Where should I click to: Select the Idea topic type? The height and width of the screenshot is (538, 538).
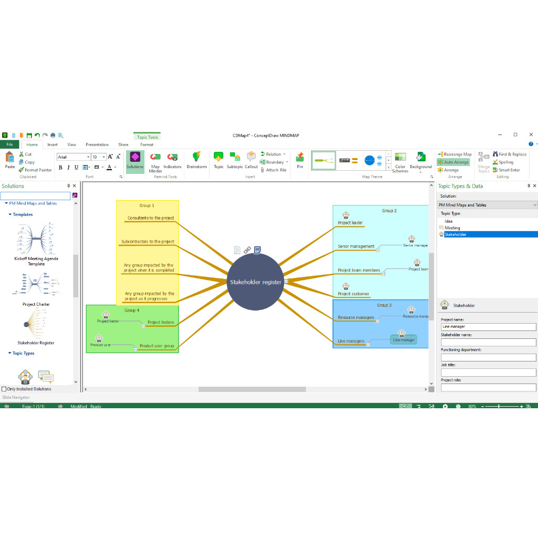(x=449, y=221)
